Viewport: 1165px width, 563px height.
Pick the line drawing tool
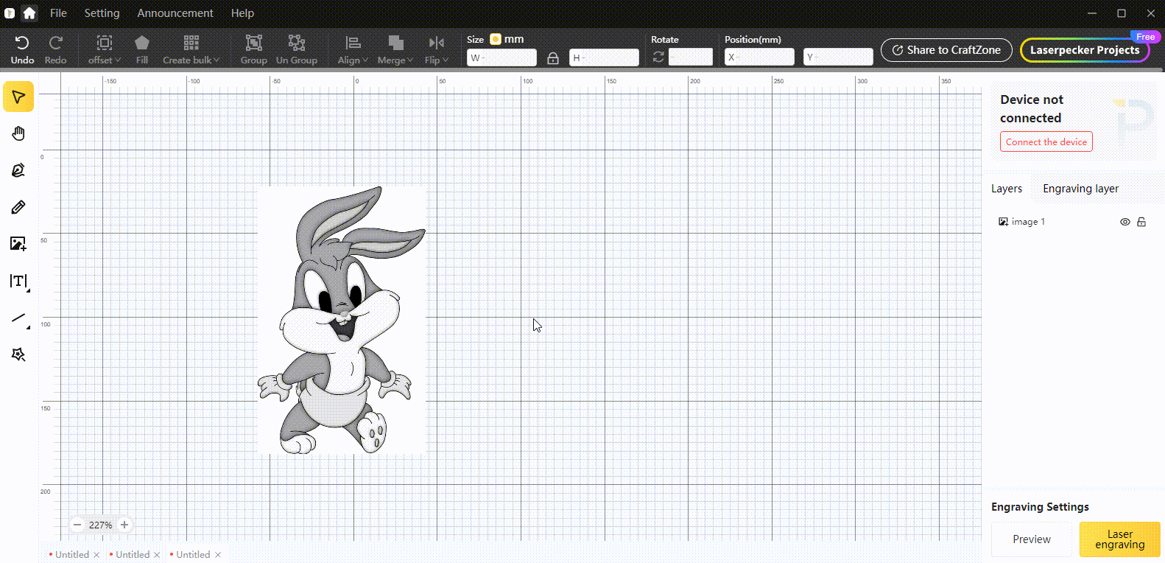point(18,318)
